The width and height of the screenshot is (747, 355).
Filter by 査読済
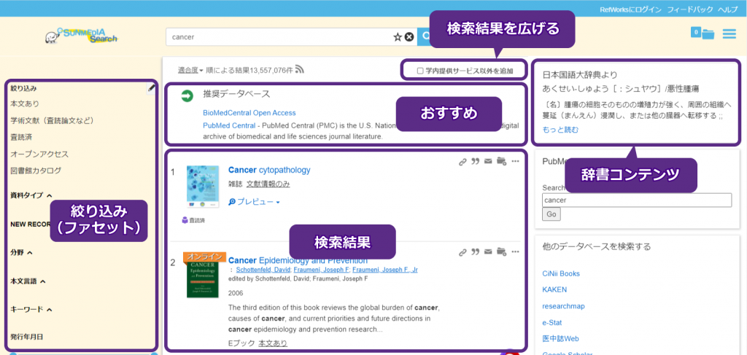[21, 137]
